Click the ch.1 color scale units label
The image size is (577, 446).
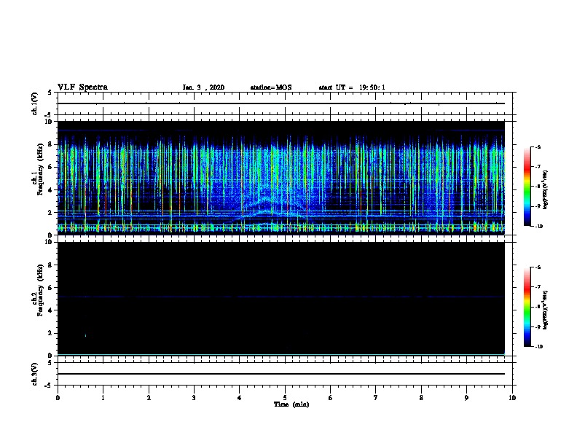click(545, 190)
